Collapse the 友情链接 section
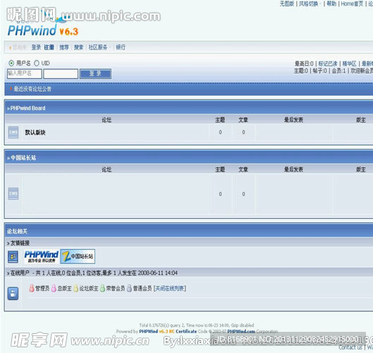This screenshot has height=353, width=373. 8,243
